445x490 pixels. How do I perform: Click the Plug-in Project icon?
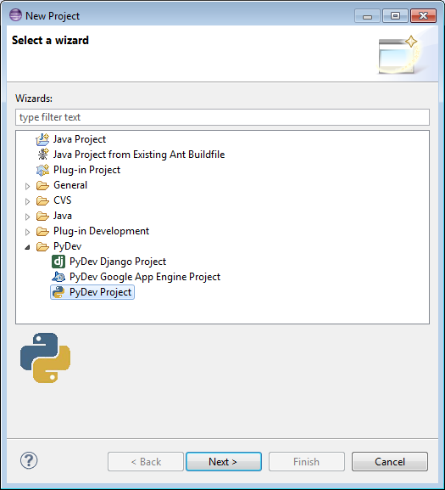(x=42, y=170)
